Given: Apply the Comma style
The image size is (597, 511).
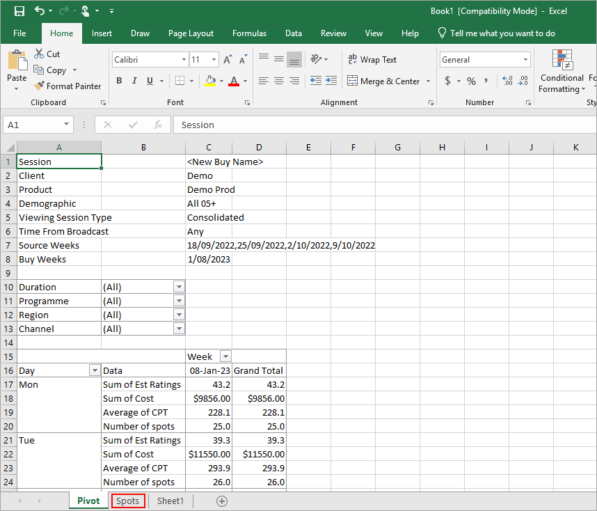Looking at the screenshot, I should coord(486,81).
